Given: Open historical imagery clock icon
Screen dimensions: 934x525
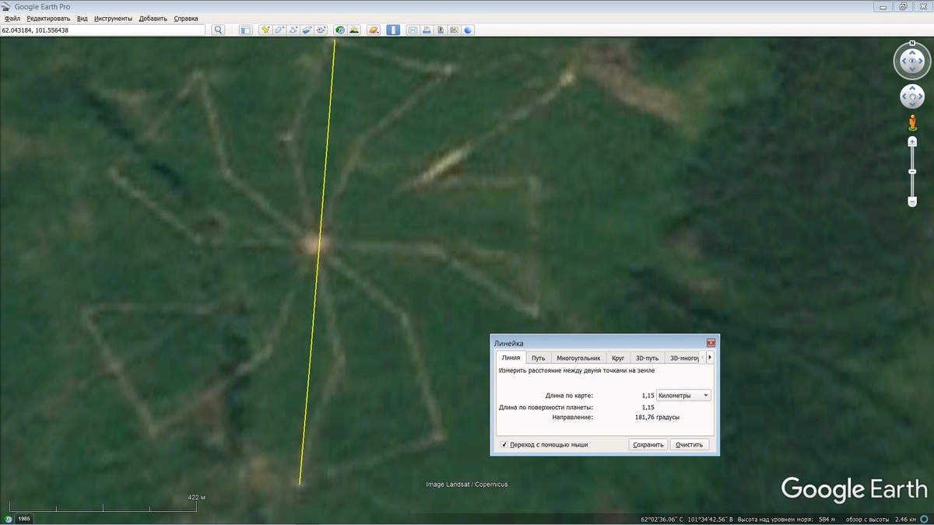Looking at the screenshot, I should pyautogui.click(x=340, y=30).
